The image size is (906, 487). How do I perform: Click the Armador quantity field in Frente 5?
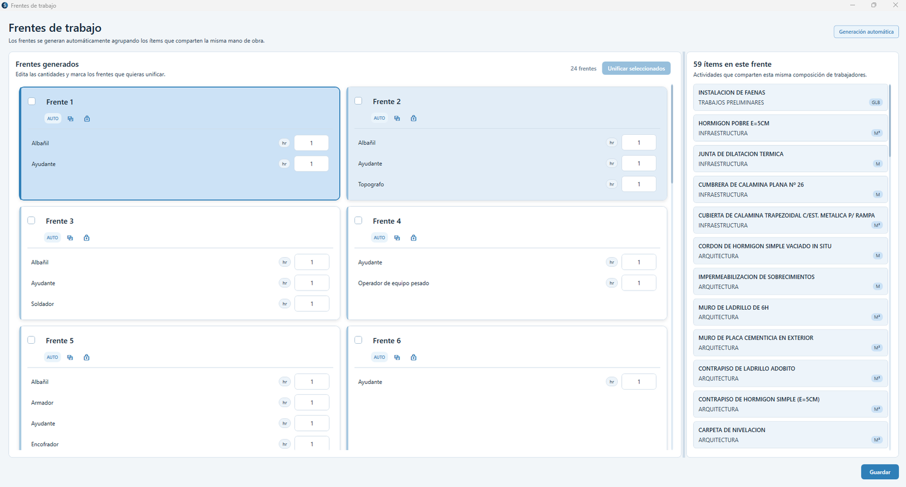[312, 403]
